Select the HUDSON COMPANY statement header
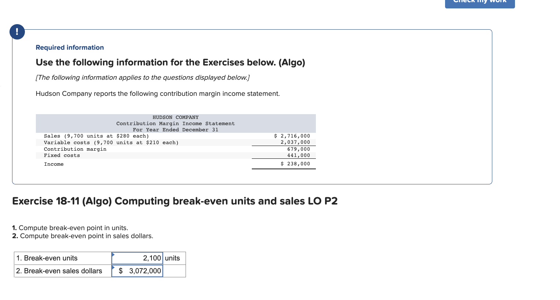The width and height of the screenshot is (560, 300). (176, 117)
